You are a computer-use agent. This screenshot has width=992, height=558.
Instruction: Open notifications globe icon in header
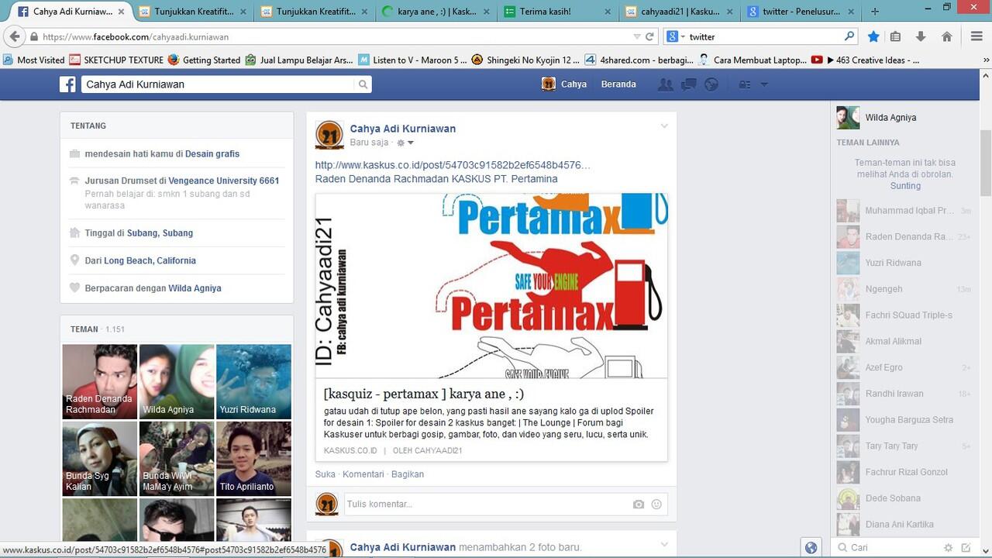click(x=711, y=84)
